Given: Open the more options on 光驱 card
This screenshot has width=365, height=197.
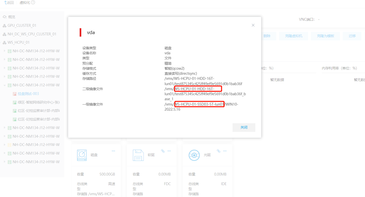Looking at the screenshot, I should coord(224,151).
